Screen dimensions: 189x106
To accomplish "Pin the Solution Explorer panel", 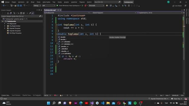I will 39,10.
